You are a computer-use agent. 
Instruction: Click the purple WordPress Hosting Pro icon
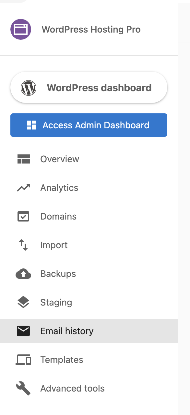[x=21, y=29]
